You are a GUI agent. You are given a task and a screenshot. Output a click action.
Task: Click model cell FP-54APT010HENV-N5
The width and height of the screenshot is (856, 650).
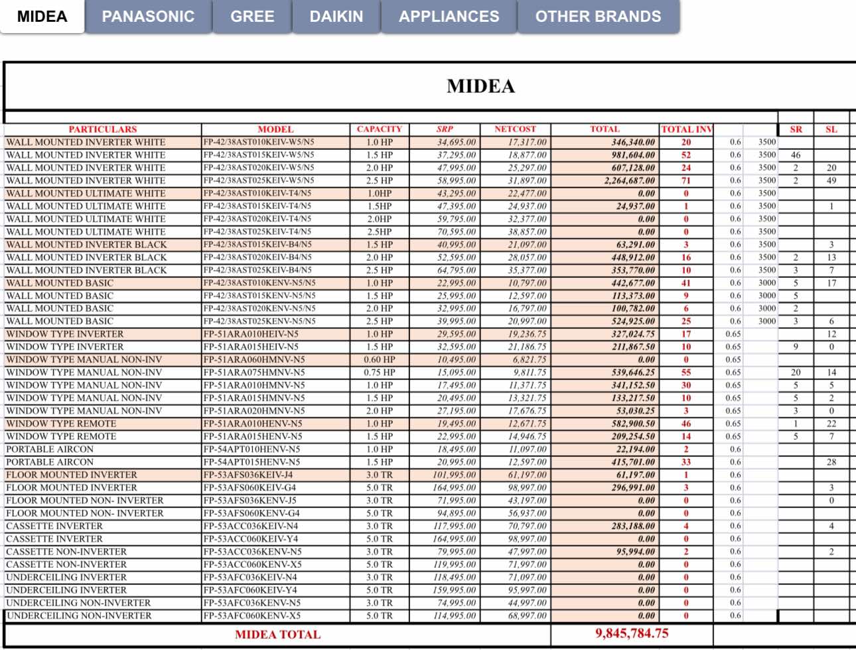[275, 449]
